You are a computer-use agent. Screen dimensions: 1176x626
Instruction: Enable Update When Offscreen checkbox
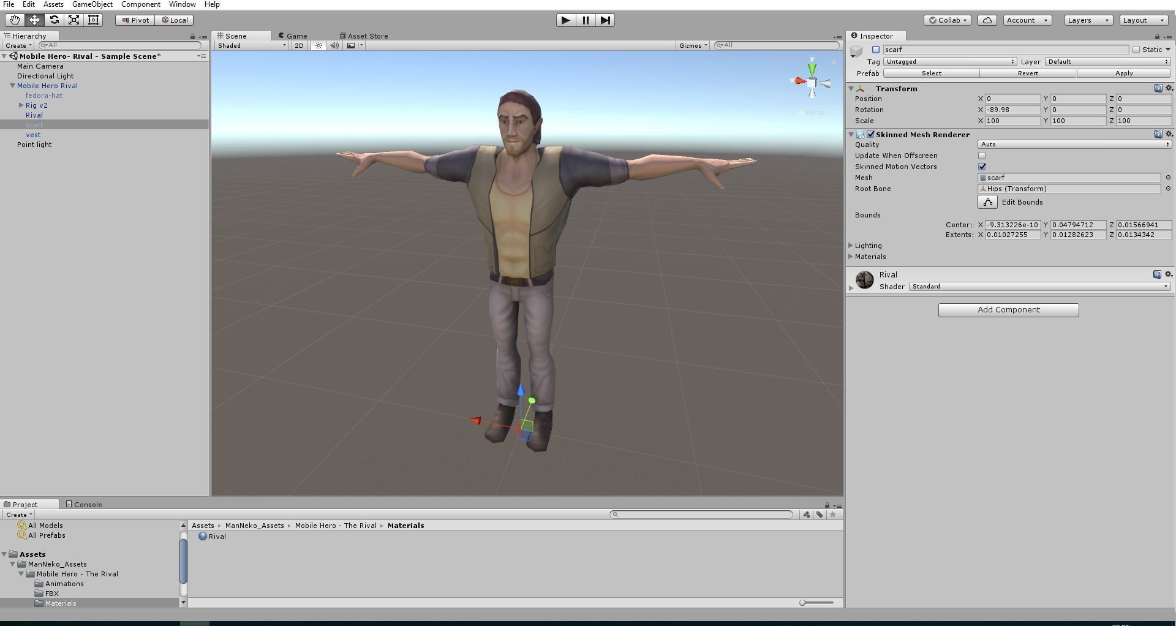click(982, 156)
